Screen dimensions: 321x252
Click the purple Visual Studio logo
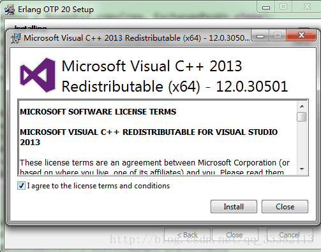[x=38, y=75]
